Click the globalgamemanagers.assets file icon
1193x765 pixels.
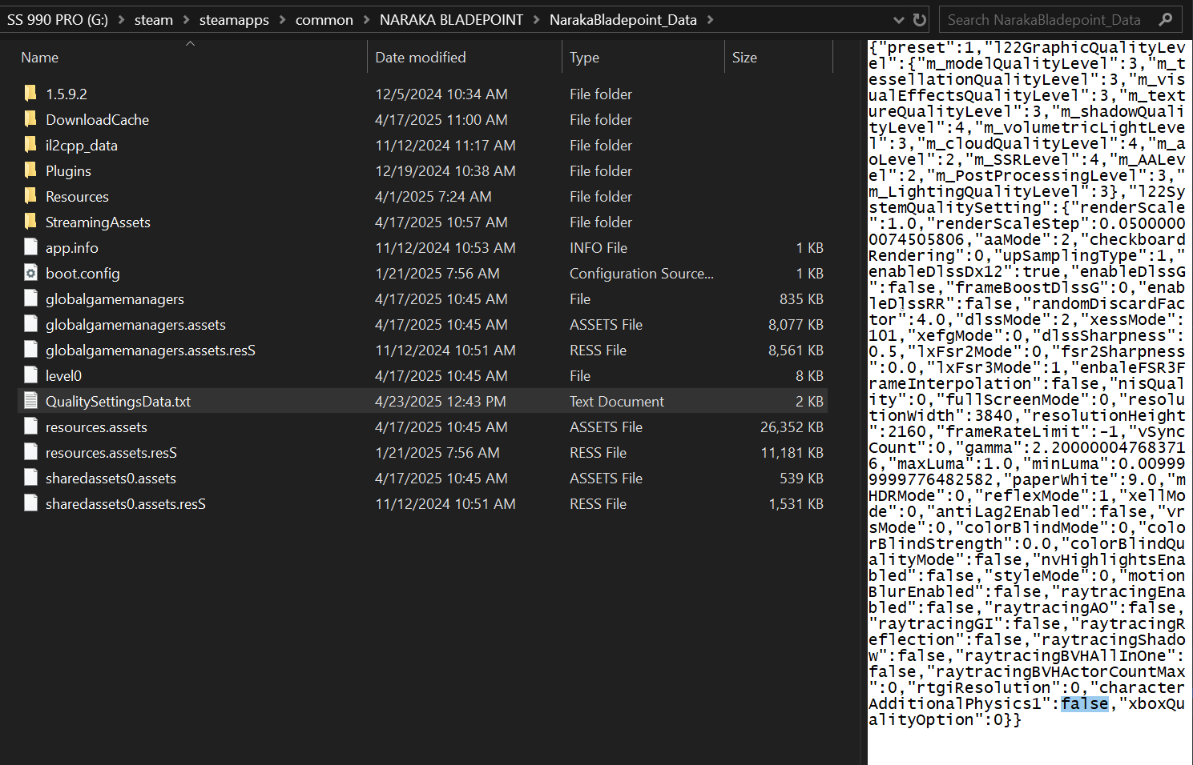click(x=30, y=324)
